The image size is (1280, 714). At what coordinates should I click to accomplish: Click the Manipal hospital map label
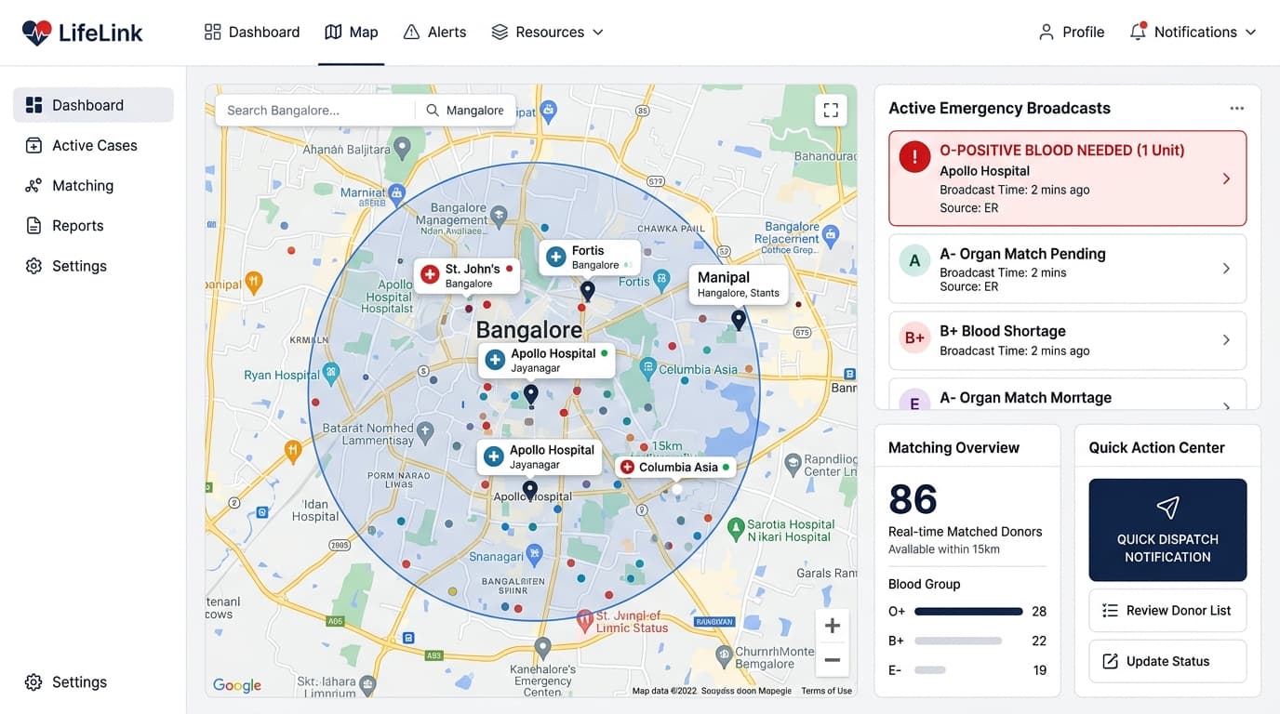tap(738, 284)
